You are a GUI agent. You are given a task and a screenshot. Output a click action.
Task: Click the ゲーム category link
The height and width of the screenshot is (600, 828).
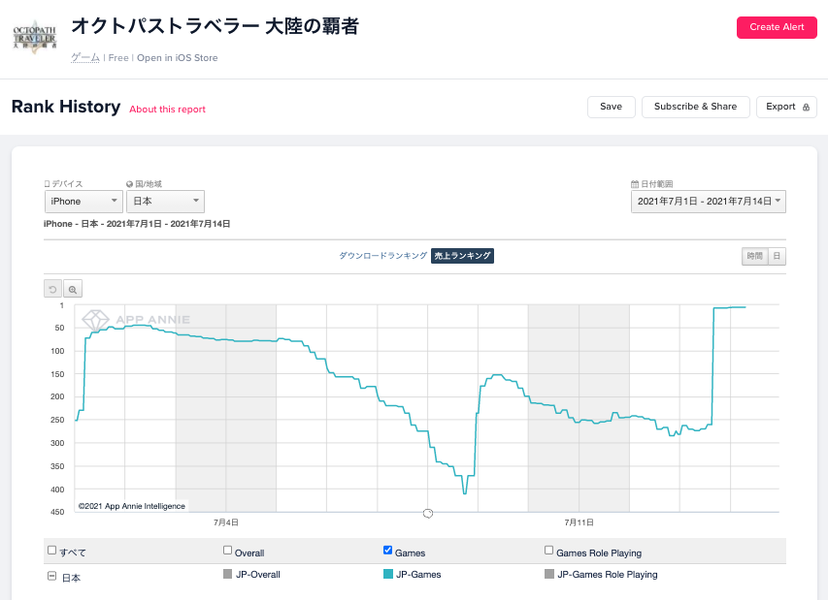point(85,58)
